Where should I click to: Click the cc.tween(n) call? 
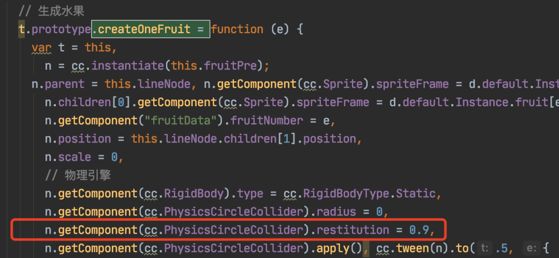coord(403,248)
